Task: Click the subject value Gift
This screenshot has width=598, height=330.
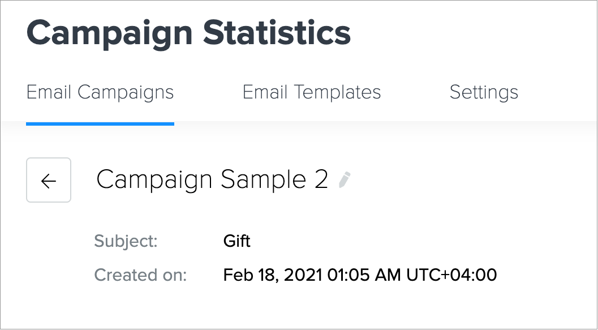Action: pyautogui.click(x=237, y=241)
